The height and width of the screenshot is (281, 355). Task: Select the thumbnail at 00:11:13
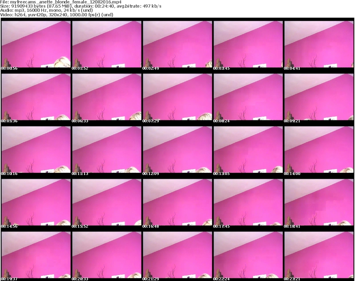coord(107,150)
